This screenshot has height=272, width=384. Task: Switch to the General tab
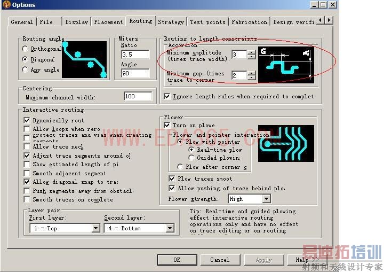coord(22,22)
